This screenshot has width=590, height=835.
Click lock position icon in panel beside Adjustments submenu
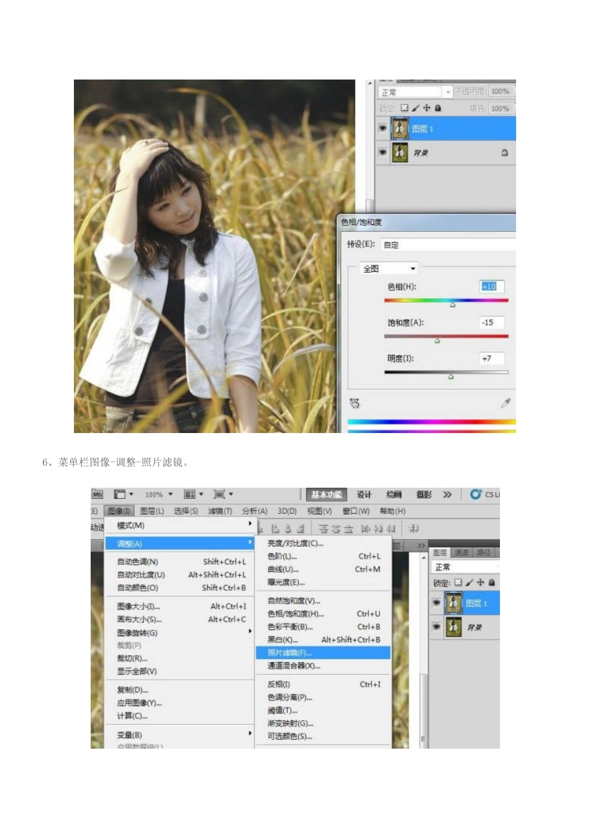(x=481, y=583)
